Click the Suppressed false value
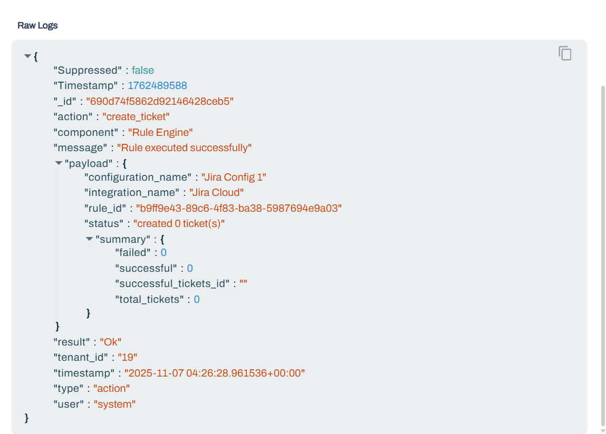The height and width of the screenshot is (434, 606). coord(142,71)
